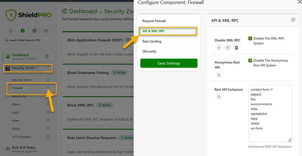
Task: Open the gear icon beside Dashboard
Action: [x=47, y=56]
